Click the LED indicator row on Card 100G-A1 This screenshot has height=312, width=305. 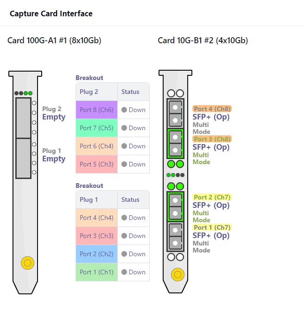(23, 93)
